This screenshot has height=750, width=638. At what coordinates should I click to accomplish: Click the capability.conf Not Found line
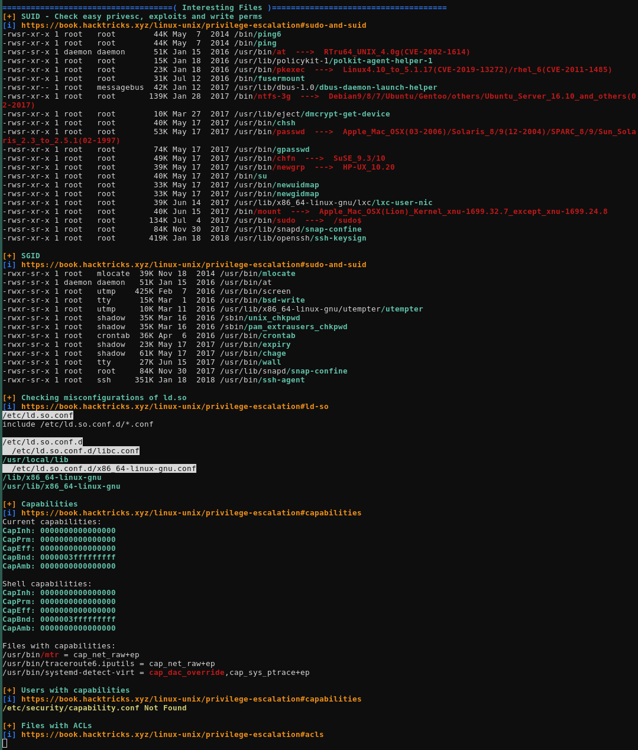point(95,708)
